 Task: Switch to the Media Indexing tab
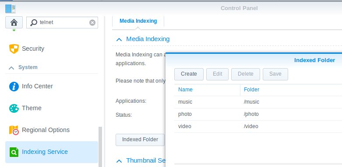pyautogui.click(x=138, y=21)
